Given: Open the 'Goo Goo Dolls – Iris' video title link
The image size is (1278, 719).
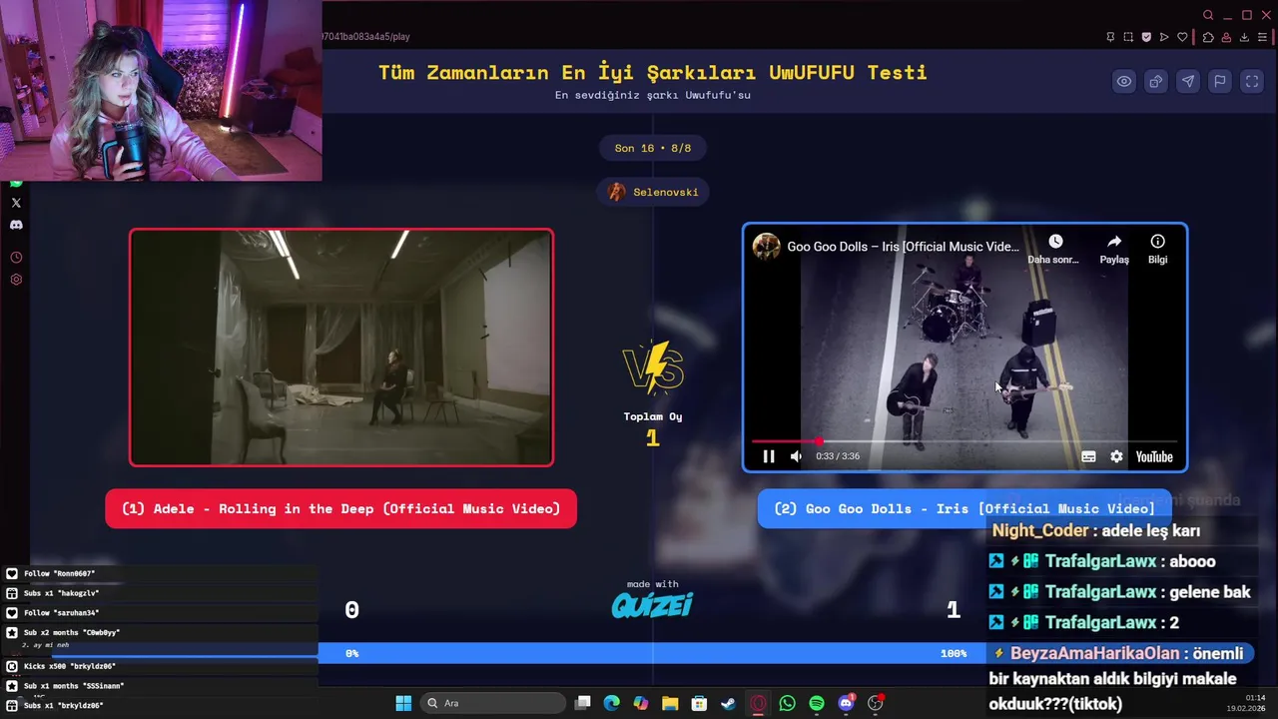Looking at the screenshot, I should click(903, 247).
